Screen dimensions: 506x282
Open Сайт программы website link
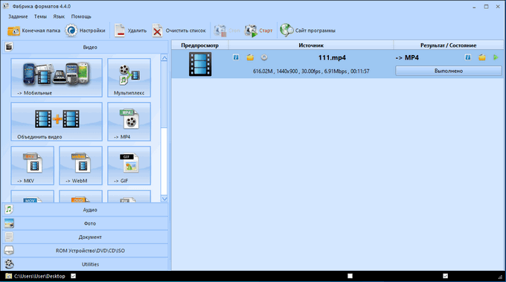307,31
